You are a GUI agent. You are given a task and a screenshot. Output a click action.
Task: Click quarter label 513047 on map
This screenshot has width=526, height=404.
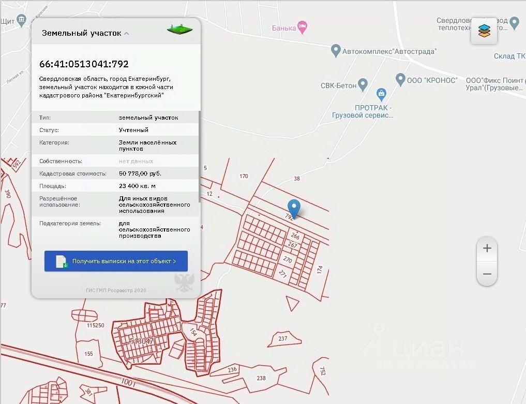pyautogui.click(x=142, y=341)
